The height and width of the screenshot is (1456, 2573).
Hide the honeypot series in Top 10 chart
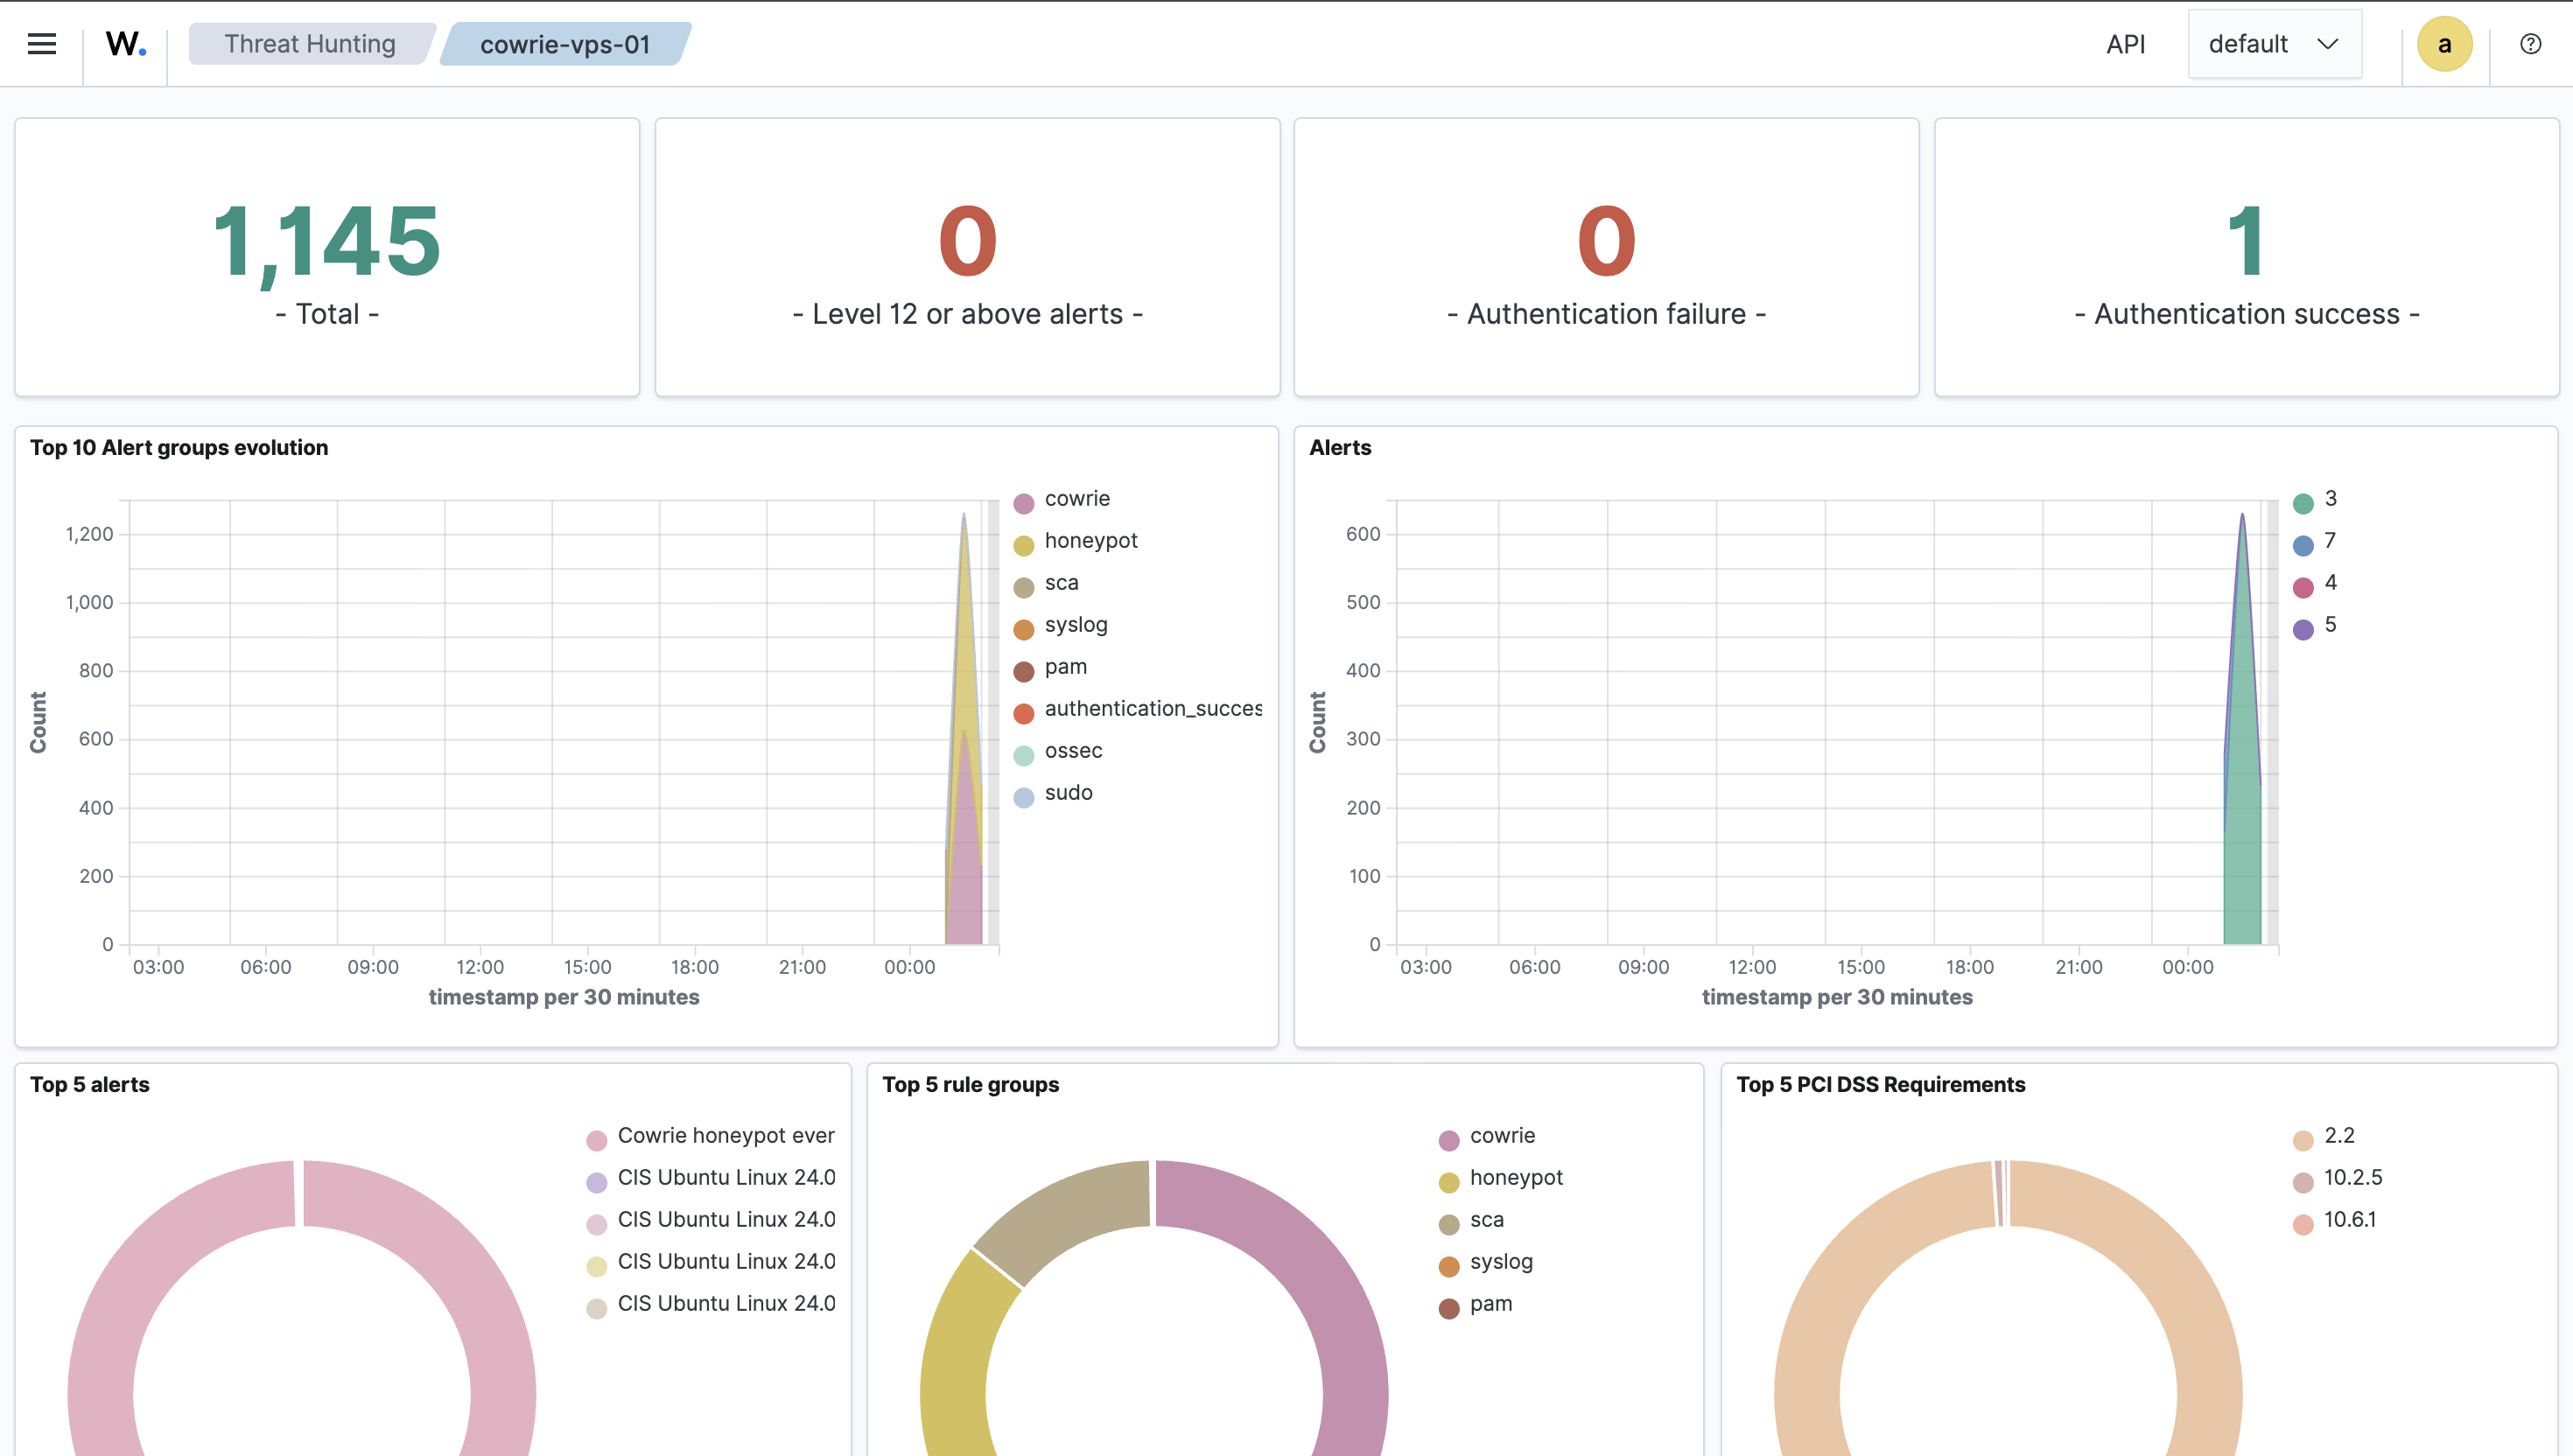click(x=1089, y=540)
